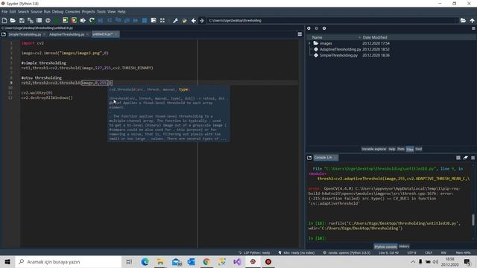
Task: Stop debugging with the blue square
Action: 145,20
